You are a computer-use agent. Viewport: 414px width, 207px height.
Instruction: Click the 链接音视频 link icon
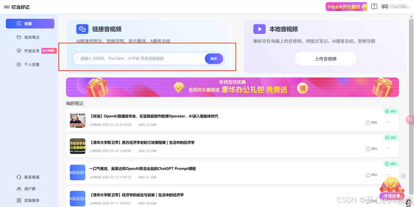click(x=82, y=29)
